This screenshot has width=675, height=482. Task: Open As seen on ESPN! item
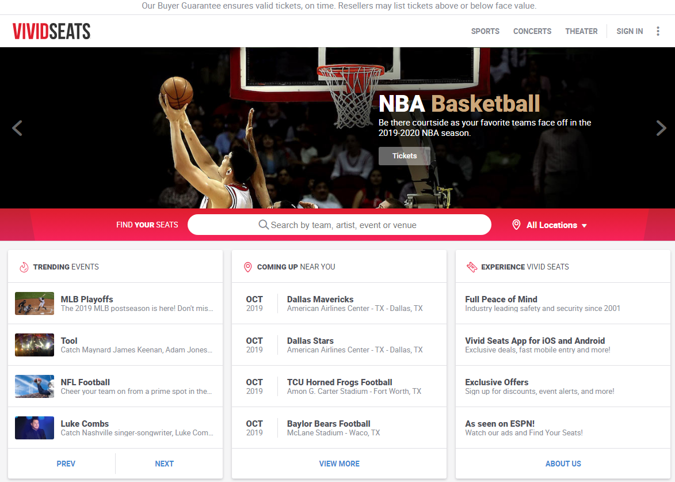(x=500, y=423)
